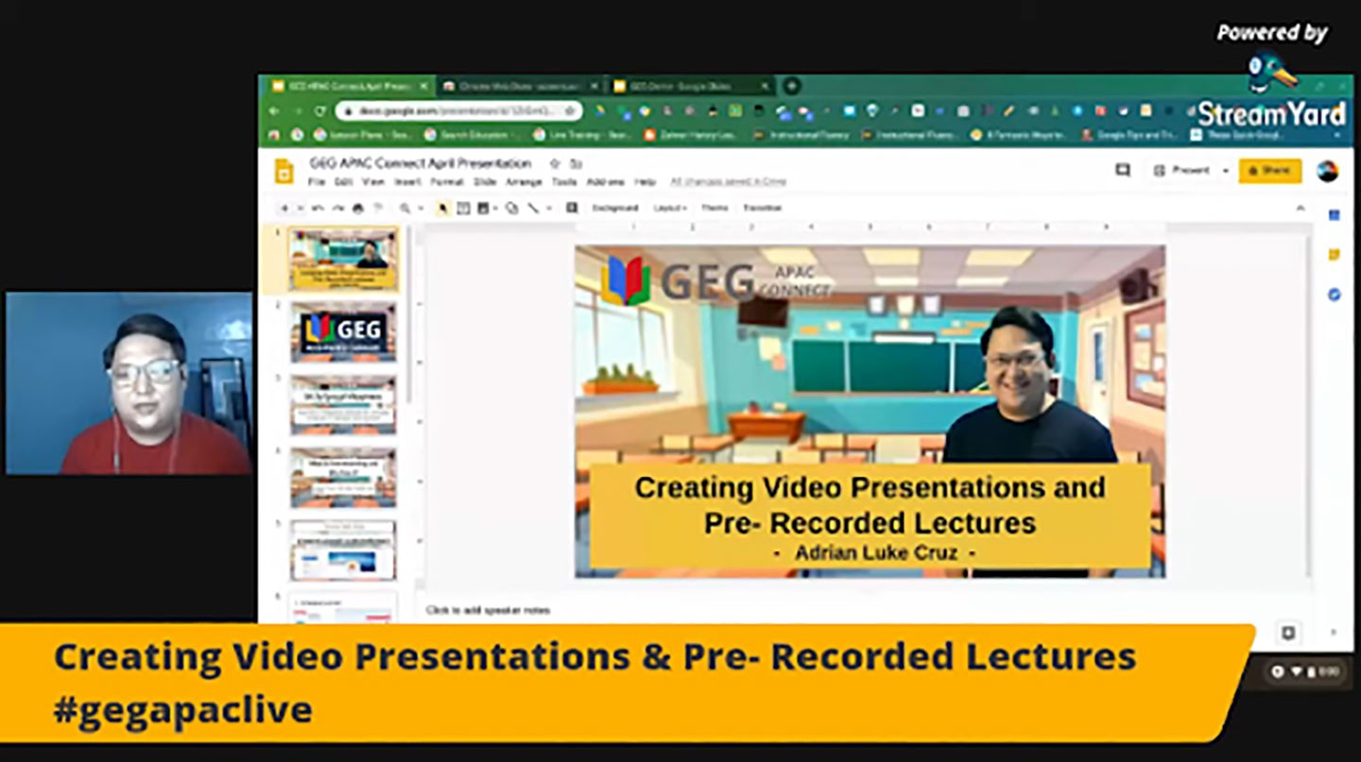Screen dimensions: 1361x762
Task: Click the paint format icon
Action: [x=378, y=208]
